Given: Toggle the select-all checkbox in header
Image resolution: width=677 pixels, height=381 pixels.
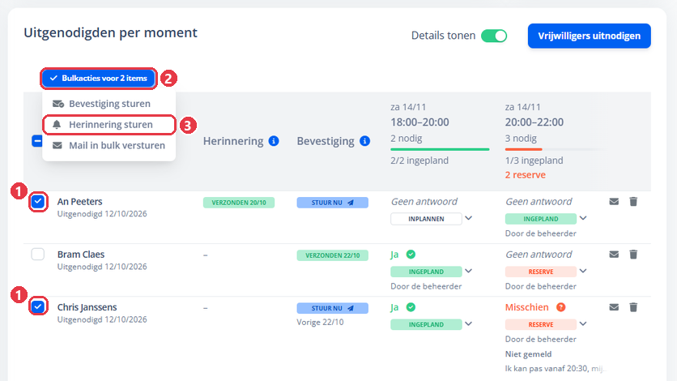Looking at the screenshot, I should 37,141.
